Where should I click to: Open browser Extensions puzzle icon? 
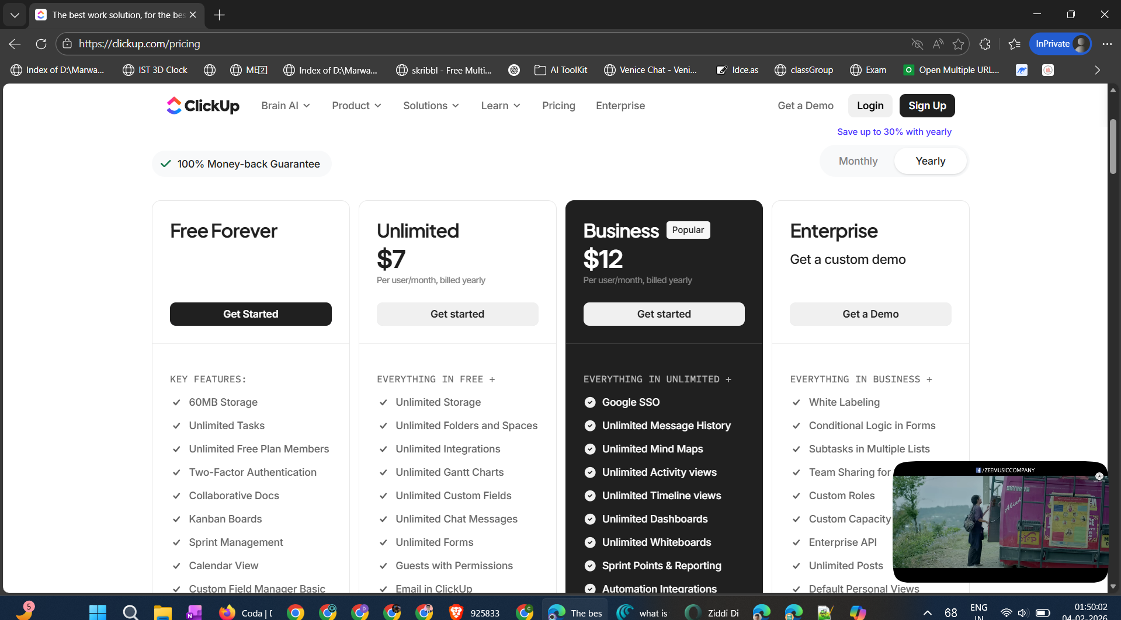985,44
